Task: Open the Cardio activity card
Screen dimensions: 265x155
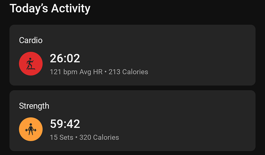Action: pyautogui.click(x=132, y=55)
